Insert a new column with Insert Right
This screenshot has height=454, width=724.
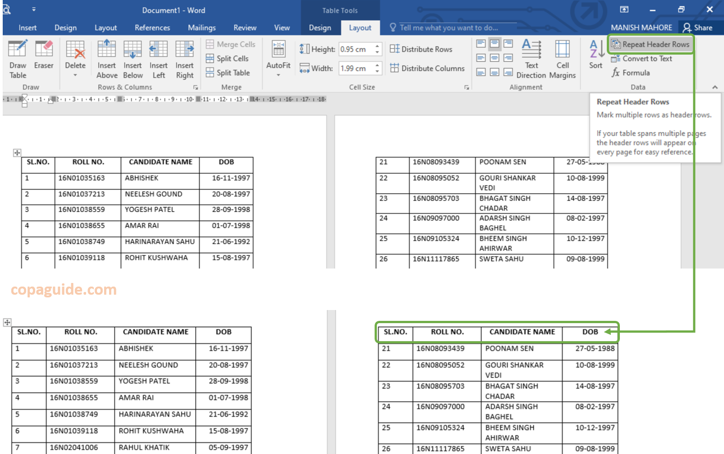(x=184, y=59)
